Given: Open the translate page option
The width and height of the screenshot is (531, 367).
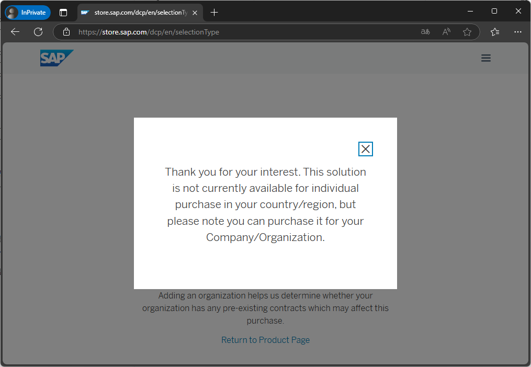Looking at the screenshot, I should (x=425, y=32).
